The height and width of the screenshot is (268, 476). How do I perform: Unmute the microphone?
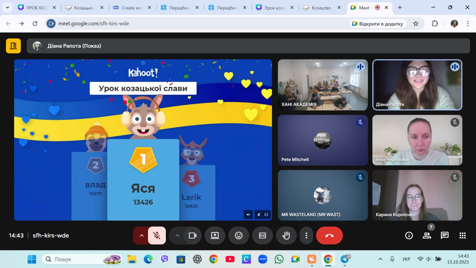[157, 236]
